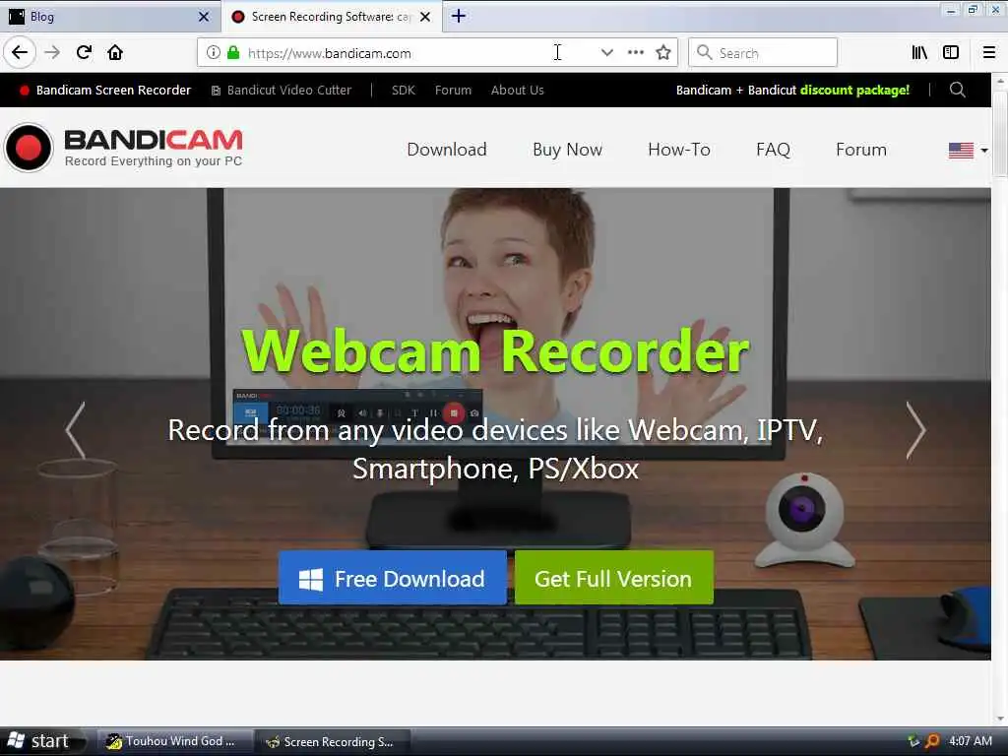The image size is (1008, 756).
Task: Show next slide with right arrow
Action: pyautogui.click(x=916, y=429)
